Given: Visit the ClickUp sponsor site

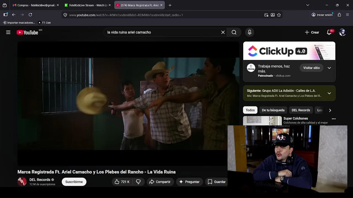Looking at the screenshot, I should 311,68.
